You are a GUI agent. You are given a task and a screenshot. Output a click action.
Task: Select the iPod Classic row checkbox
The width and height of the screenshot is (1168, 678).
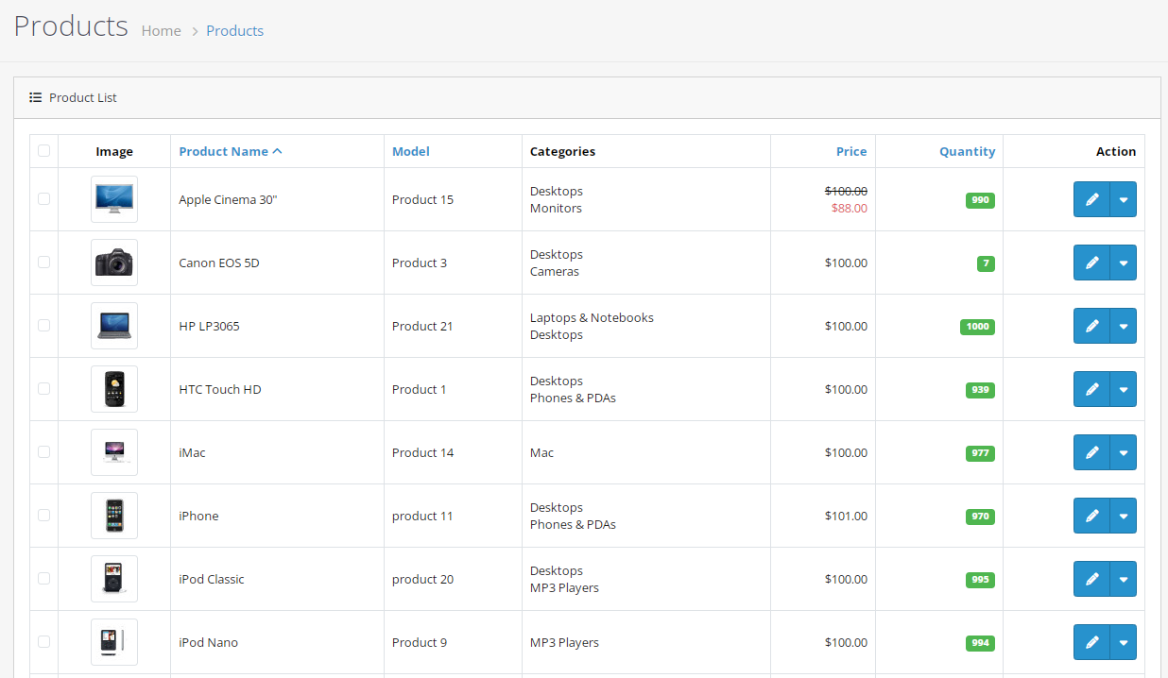click(x=43, y=578)
